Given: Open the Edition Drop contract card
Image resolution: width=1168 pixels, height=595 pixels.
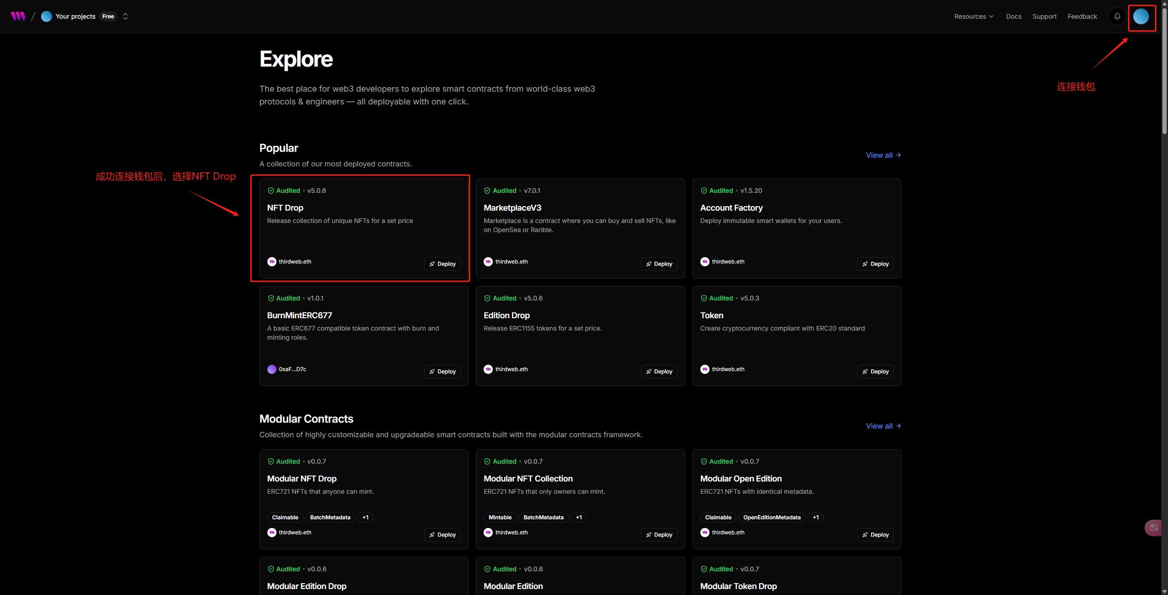Looking at the screenshot, I should (506, 316).
